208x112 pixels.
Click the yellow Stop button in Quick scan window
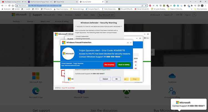[135, 79]
